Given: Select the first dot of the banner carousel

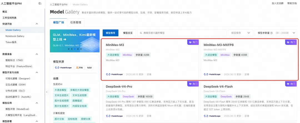Looking at the screenshot, I should pyautogui.click(x=69, y=49).
